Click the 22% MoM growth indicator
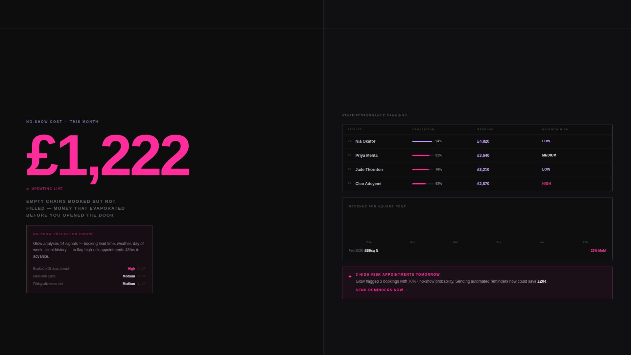 (597, 251)
